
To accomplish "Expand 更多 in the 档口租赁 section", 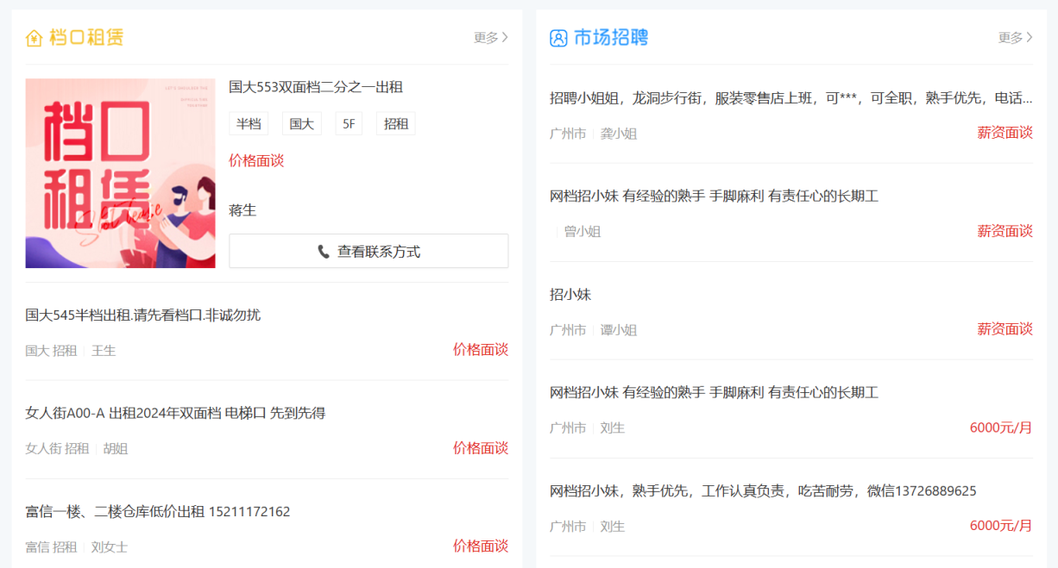I will pos(491,38).
